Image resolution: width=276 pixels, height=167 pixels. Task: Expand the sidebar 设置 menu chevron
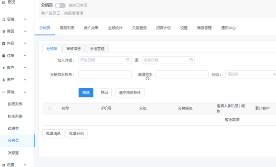click(x=25, y=165)
